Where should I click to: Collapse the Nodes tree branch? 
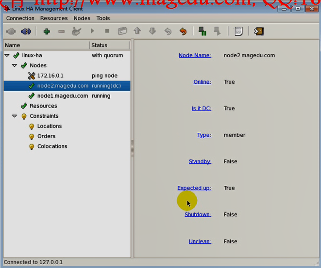point(15,65)
